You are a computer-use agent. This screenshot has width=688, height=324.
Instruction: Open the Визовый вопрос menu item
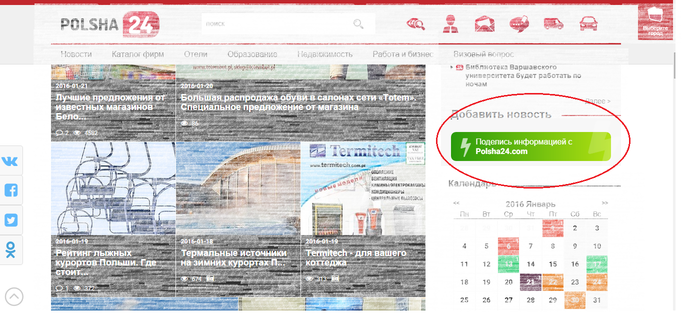click(483, 54)
